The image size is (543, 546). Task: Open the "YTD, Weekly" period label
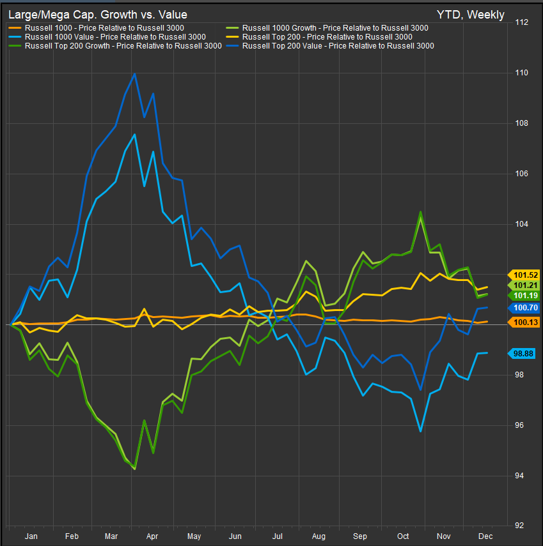coord(470,14)
